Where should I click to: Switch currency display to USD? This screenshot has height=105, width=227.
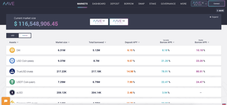coord(12,35)
